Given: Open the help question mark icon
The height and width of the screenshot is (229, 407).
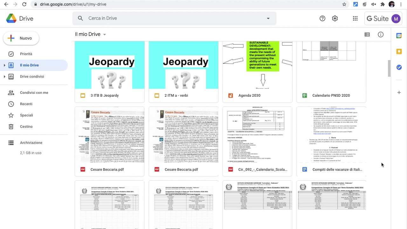Looking at the screenshot, I should 322,18.
